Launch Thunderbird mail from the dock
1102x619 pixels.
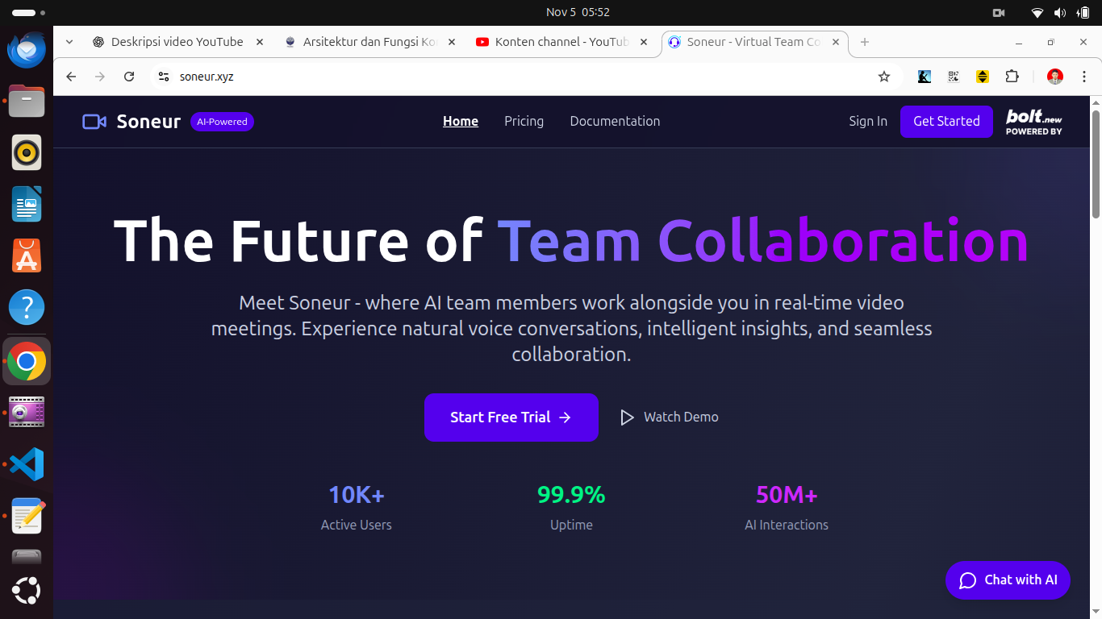coord(27,49)
